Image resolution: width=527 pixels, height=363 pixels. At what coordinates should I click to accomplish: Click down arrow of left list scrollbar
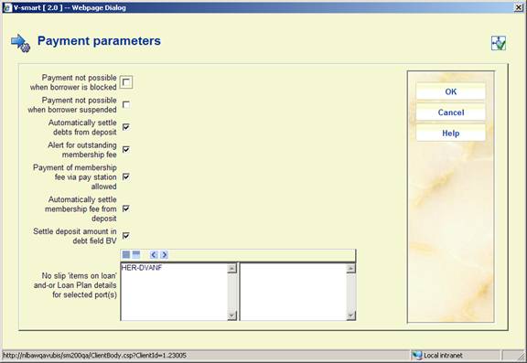click(231, 315)
